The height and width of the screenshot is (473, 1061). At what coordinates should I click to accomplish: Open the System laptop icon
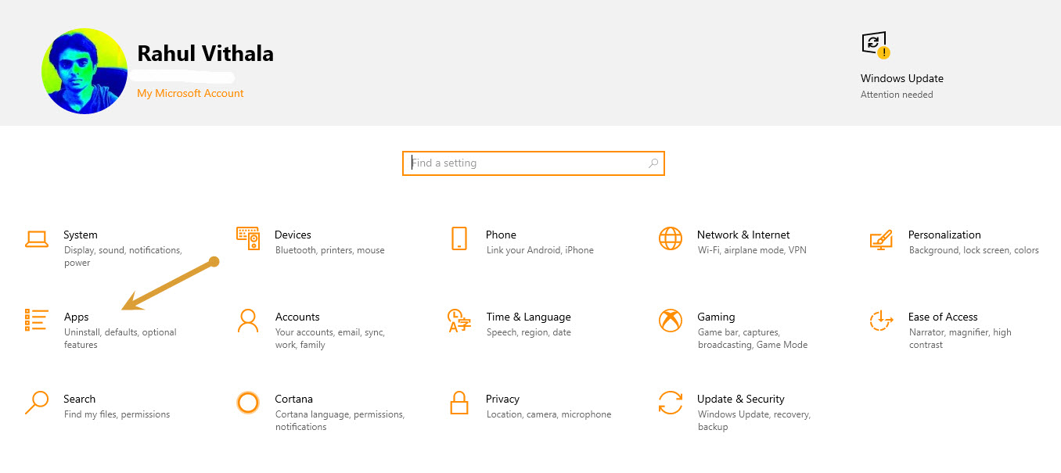pos(37,238)
